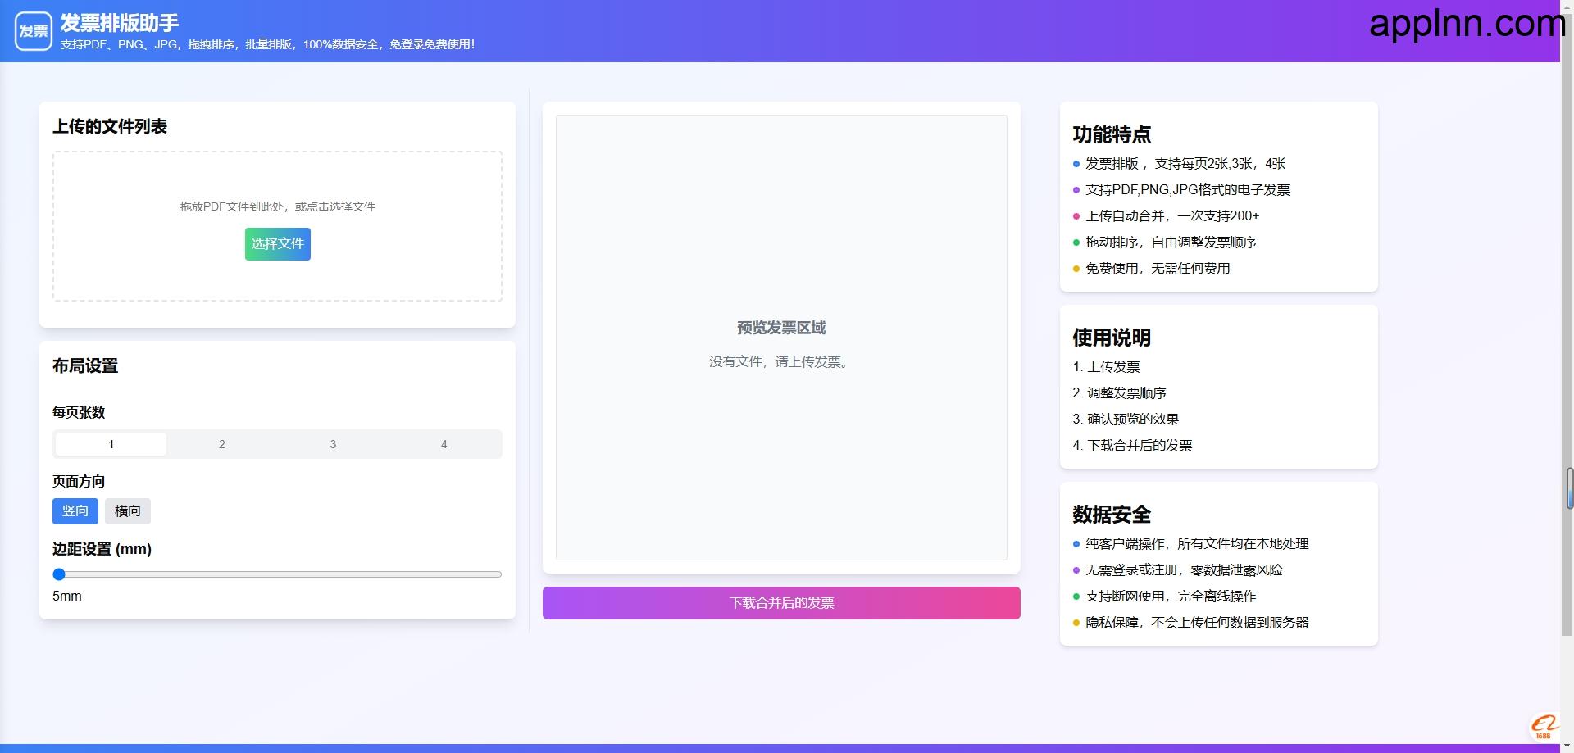Click the 发票 logo icon in the header
The image size is (1574, 753).
33,32
